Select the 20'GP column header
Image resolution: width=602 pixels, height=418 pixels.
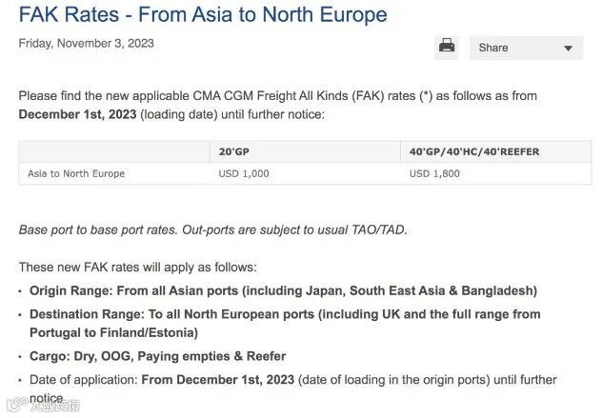(234, 152)
